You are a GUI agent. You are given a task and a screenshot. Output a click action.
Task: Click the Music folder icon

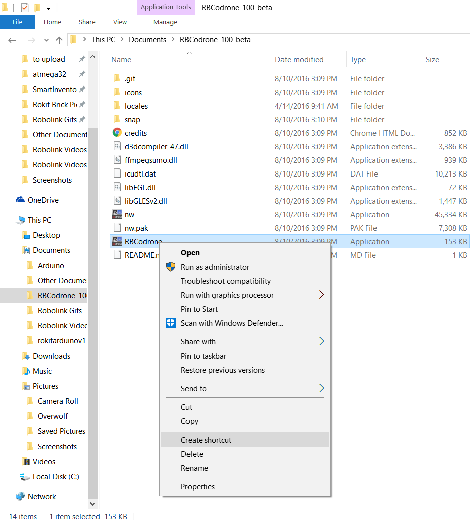tap(25, 371)
